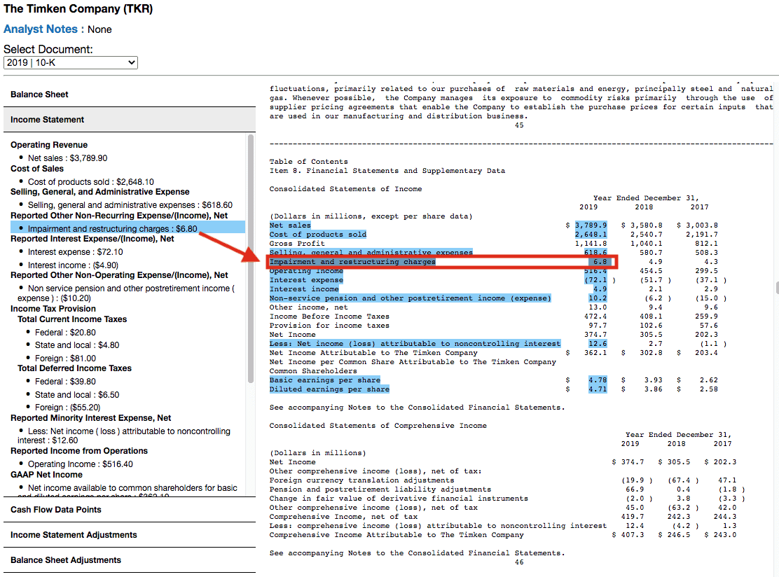Click highlighted 'Interest expense' line in the document

point(306,280)
